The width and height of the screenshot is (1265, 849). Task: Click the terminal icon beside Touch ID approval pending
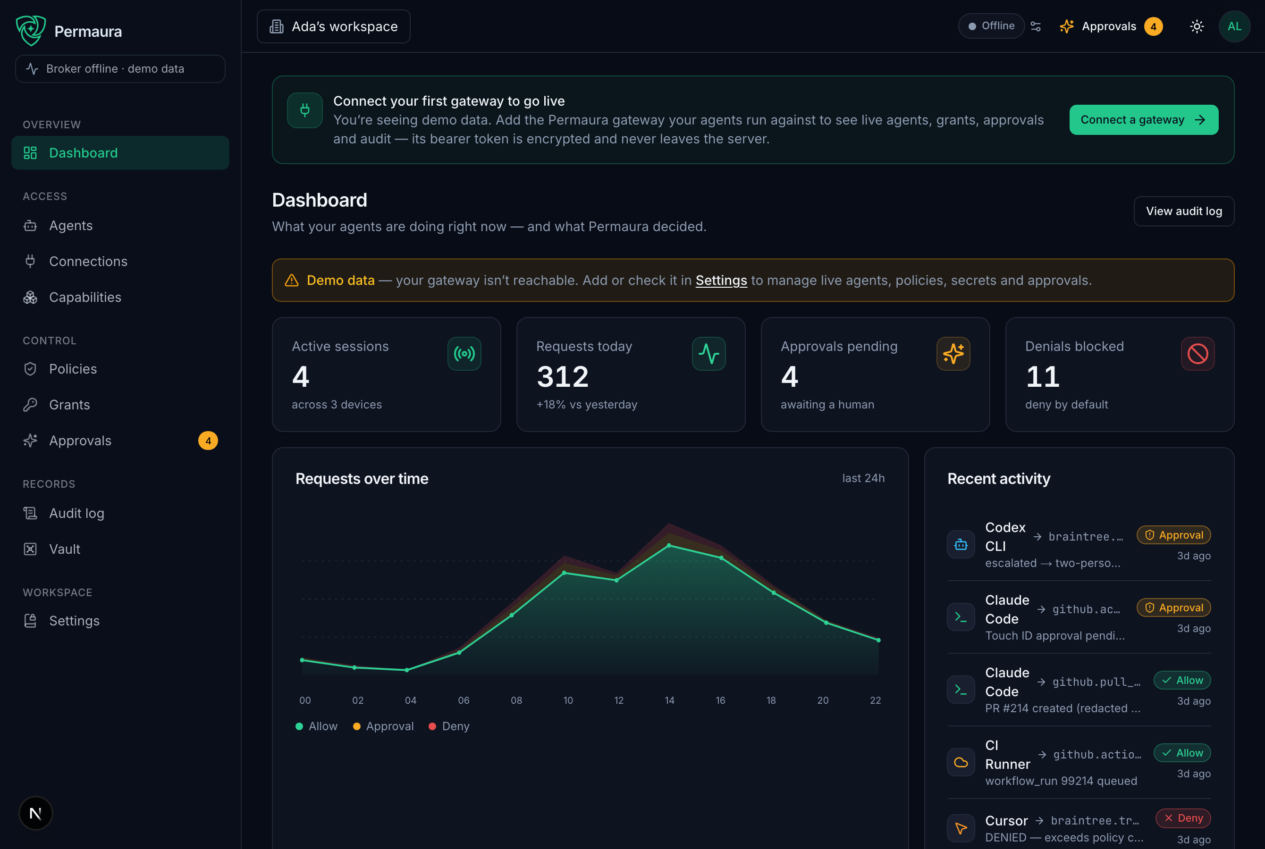pyautogui.click(x=961, y=617)
